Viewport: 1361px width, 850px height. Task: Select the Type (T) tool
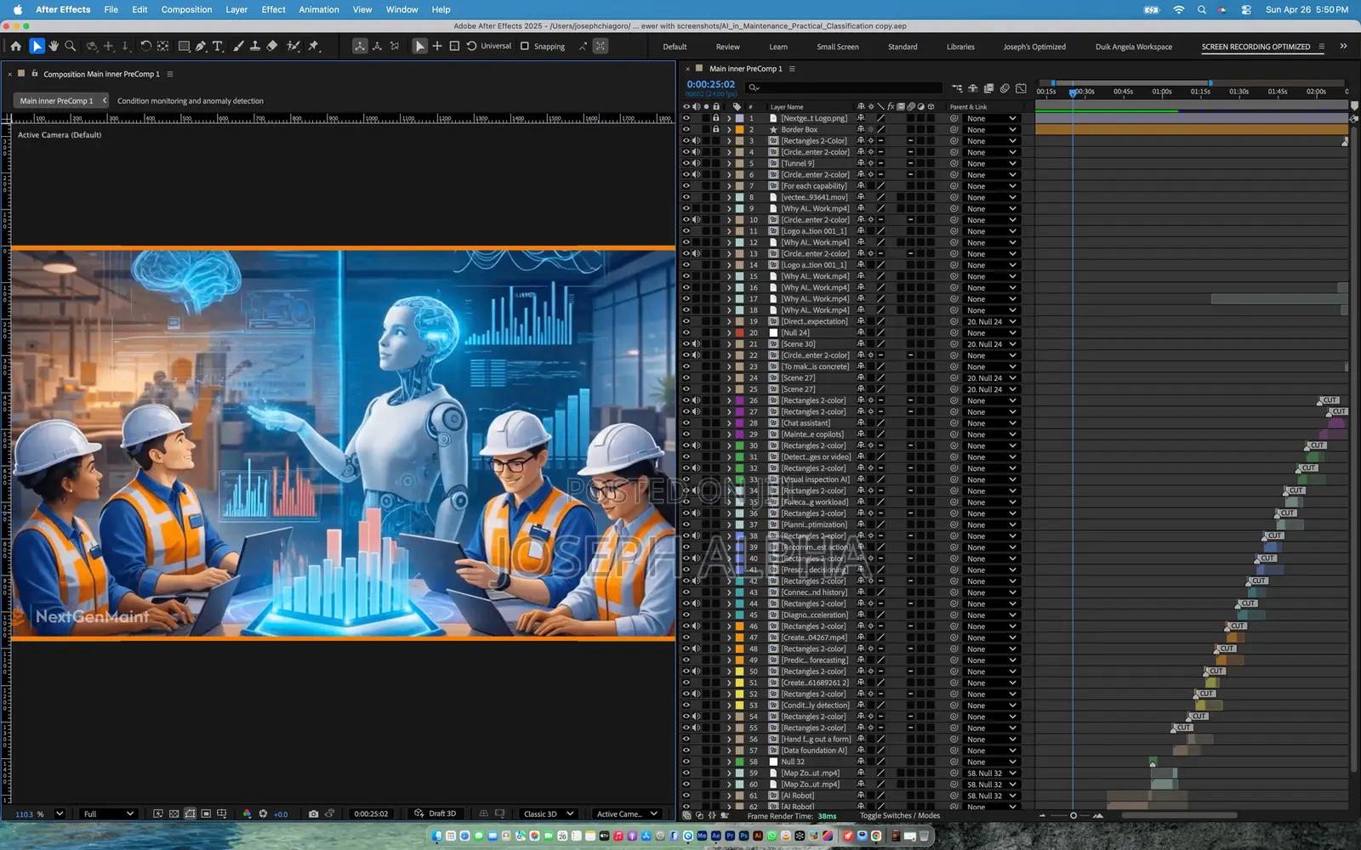click(218, 46)
